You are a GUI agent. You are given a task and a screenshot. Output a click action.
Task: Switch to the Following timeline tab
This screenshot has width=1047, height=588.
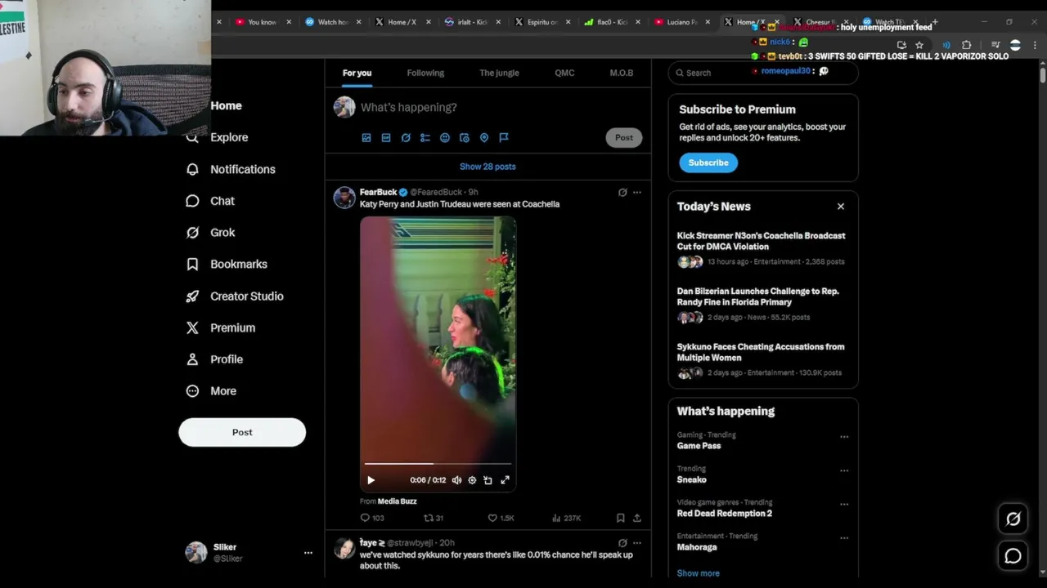point(425,73)
